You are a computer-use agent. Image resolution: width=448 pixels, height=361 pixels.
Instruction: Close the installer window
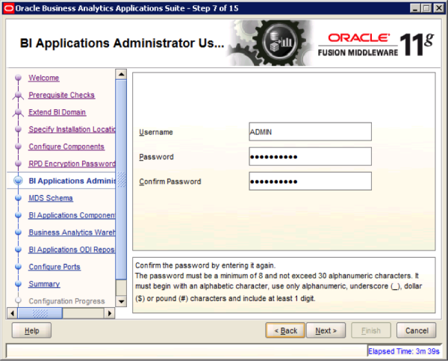438,8
